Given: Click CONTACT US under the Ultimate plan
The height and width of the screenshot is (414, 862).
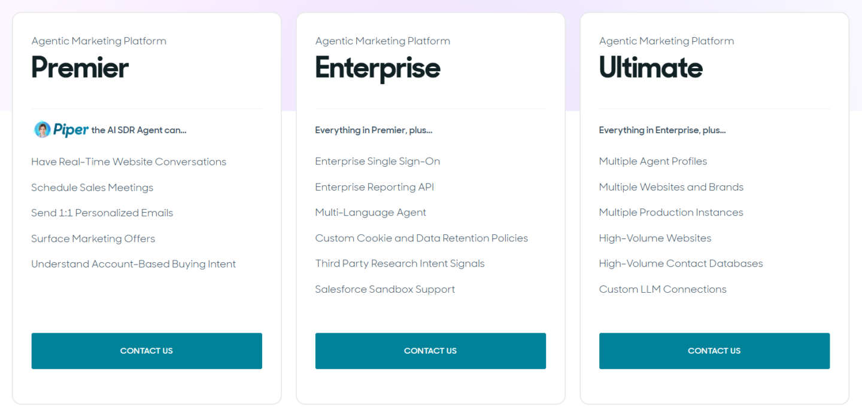Looking at the screenshot, I should pos(714,351).
